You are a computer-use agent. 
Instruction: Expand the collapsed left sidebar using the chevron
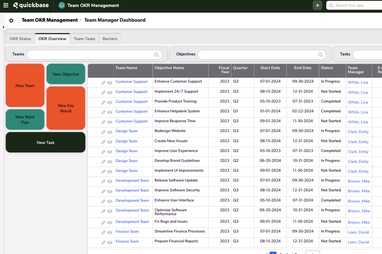[3, 27]
